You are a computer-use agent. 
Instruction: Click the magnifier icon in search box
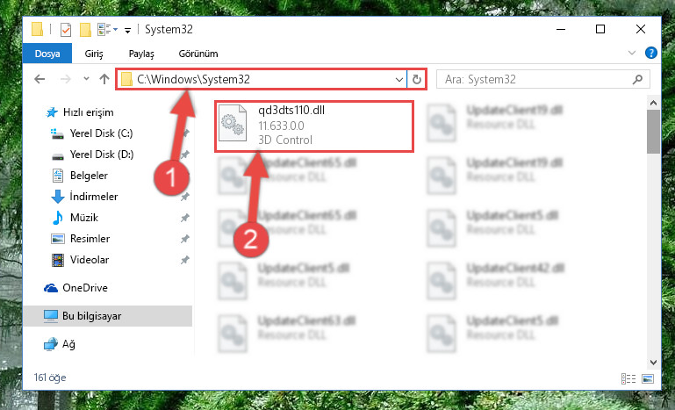637,79
